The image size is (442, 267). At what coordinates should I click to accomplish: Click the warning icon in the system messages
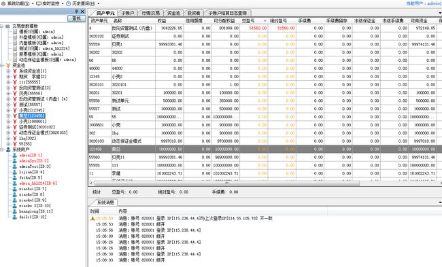point(92,218)
